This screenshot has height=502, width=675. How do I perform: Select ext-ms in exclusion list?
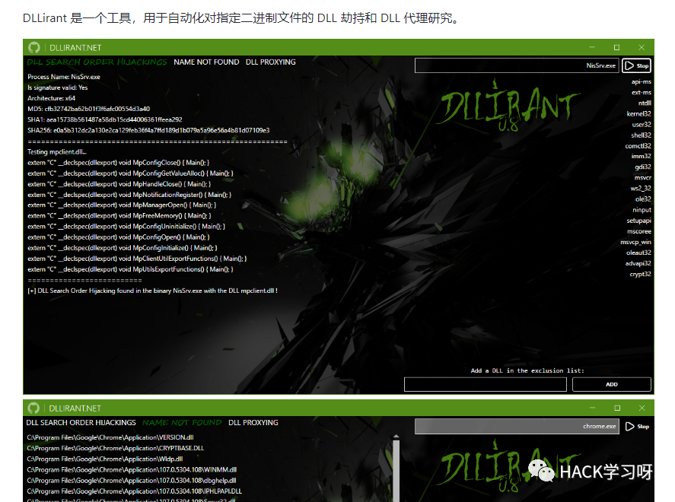point(642,93)
